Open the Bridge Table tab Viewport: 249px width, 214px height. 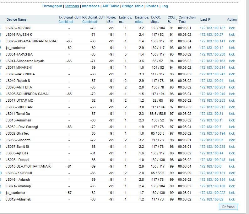[x=133, y=6]
